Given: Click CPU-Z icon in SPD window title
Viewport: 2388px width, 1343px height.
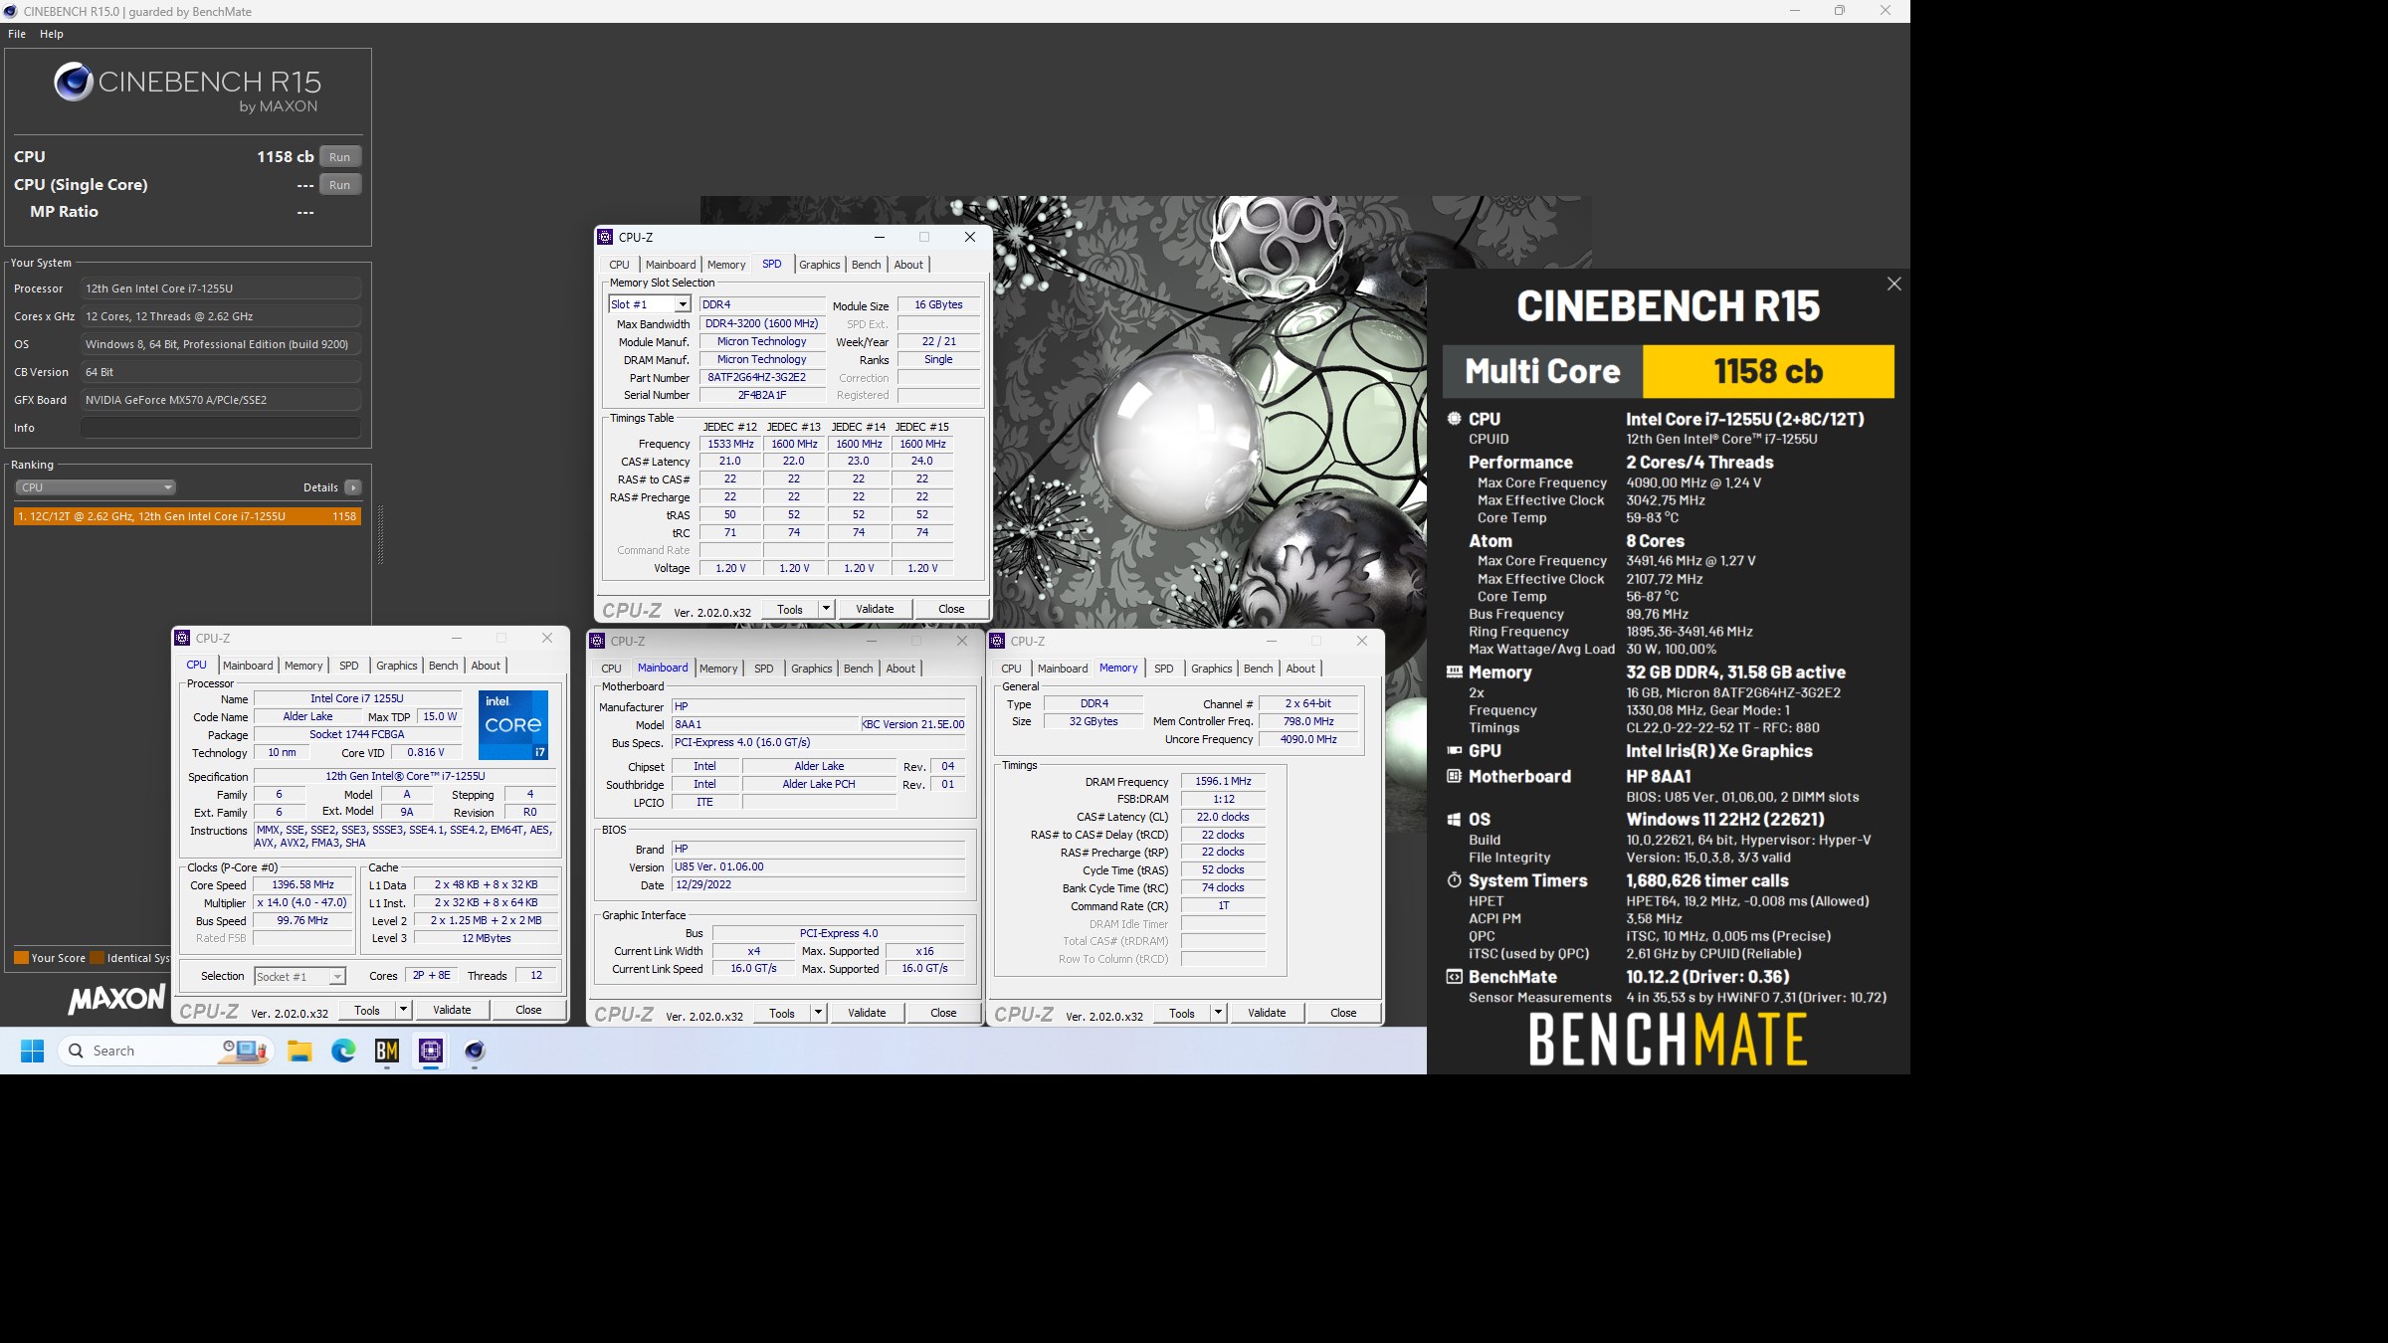Looking at the screenshot, I should coord(605,237).
